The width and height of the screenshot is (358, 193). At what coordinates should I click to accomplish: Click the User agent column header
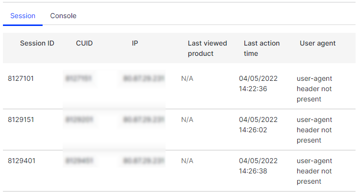point(317,43)
